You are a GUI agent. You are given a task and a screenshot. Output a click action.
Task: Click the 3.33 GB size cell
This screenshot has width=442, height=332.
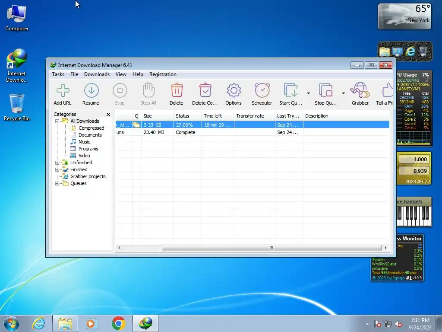click(157, 125)
